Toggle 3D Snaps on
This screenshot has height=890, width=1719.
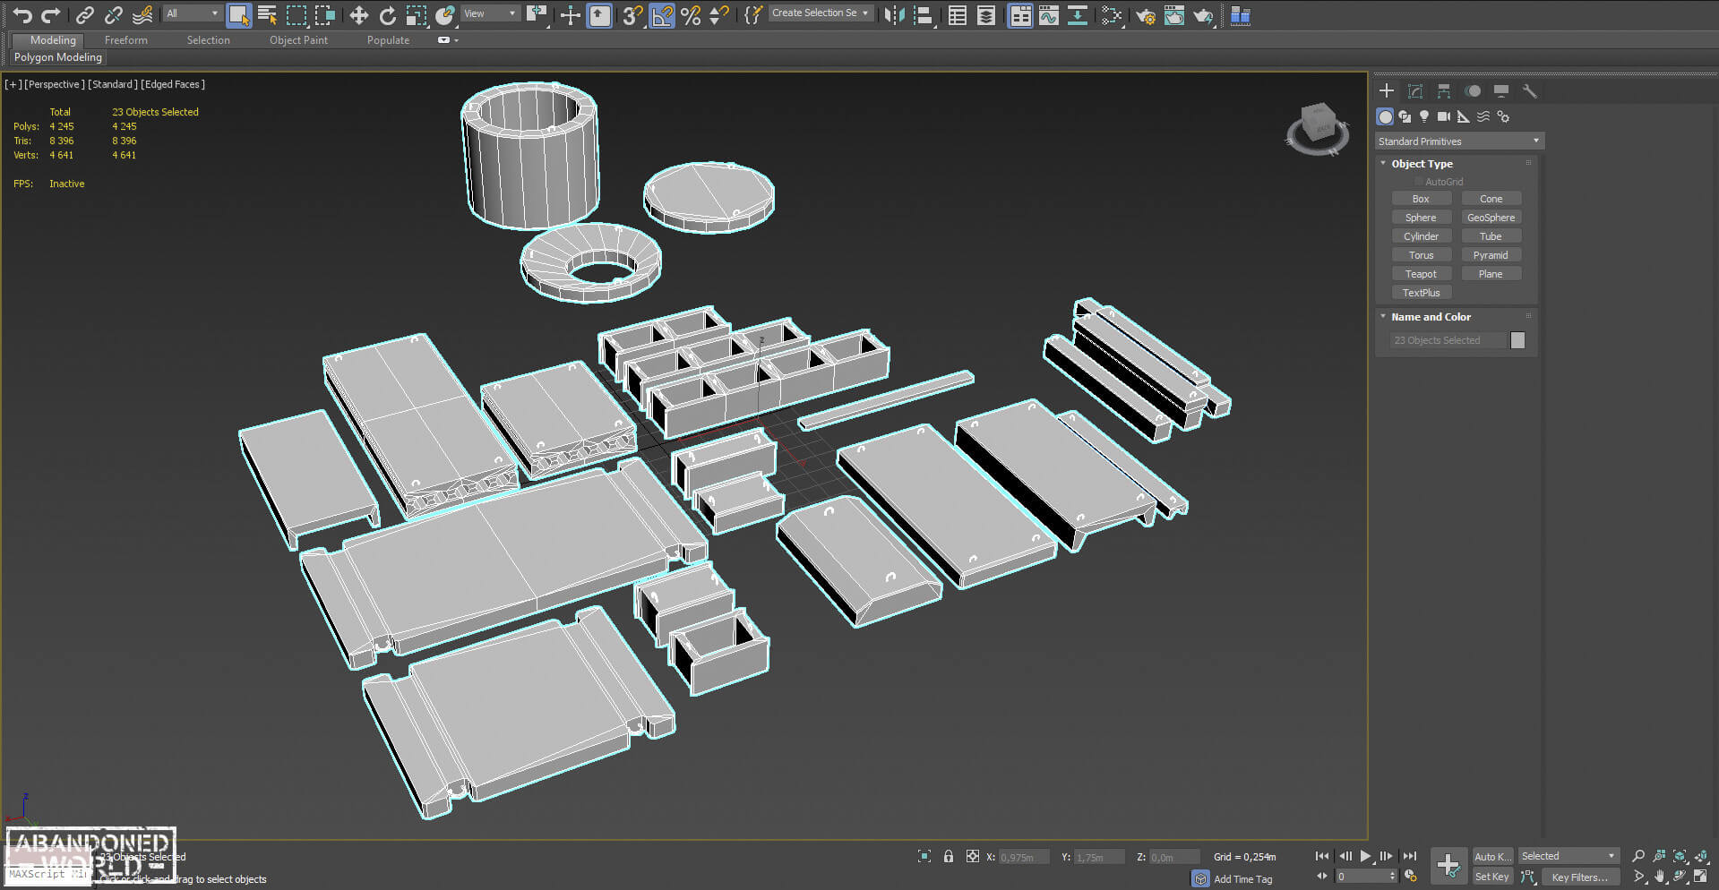632,15
